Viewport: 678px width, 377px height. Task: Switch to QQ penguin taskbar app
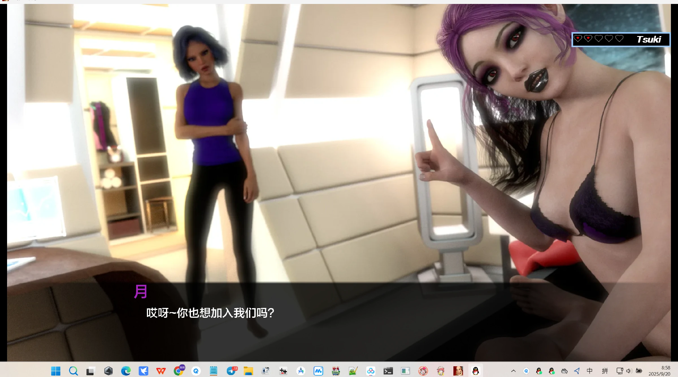(476, 371)
